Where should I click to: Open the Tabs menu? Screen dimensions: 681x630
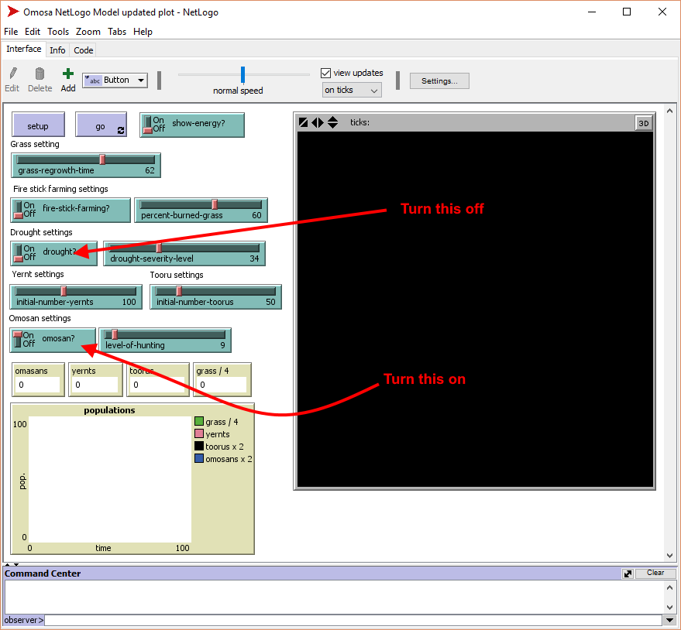[x=117, y=32]
